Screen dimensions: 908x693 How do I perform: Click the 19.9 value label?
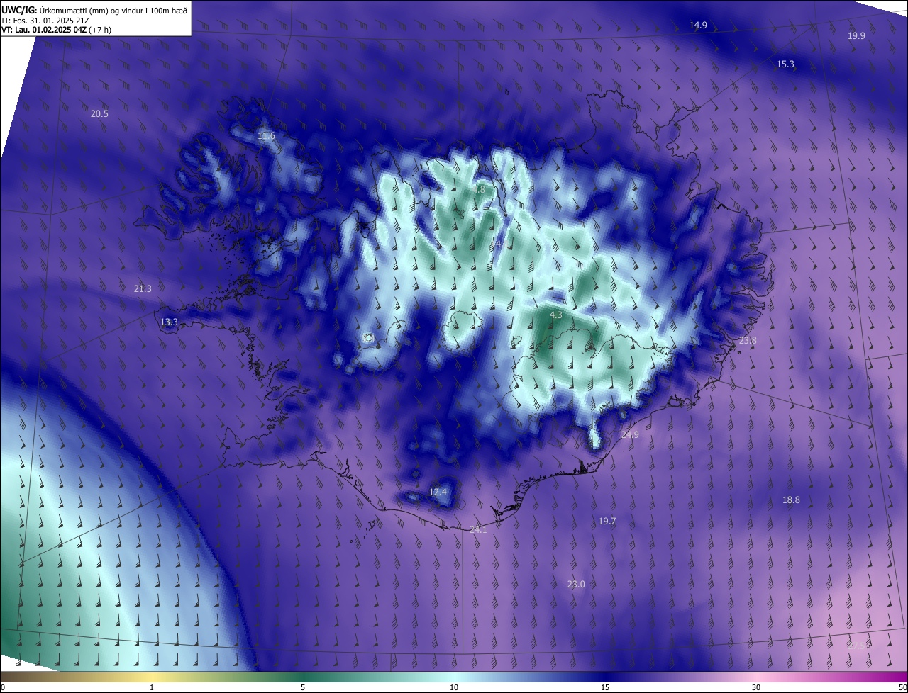pyautogui.click(x=856, y=35)
